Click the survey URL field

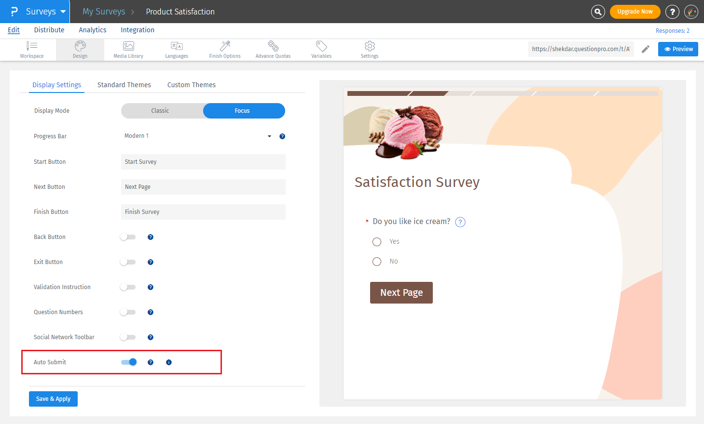click(580, 49)
